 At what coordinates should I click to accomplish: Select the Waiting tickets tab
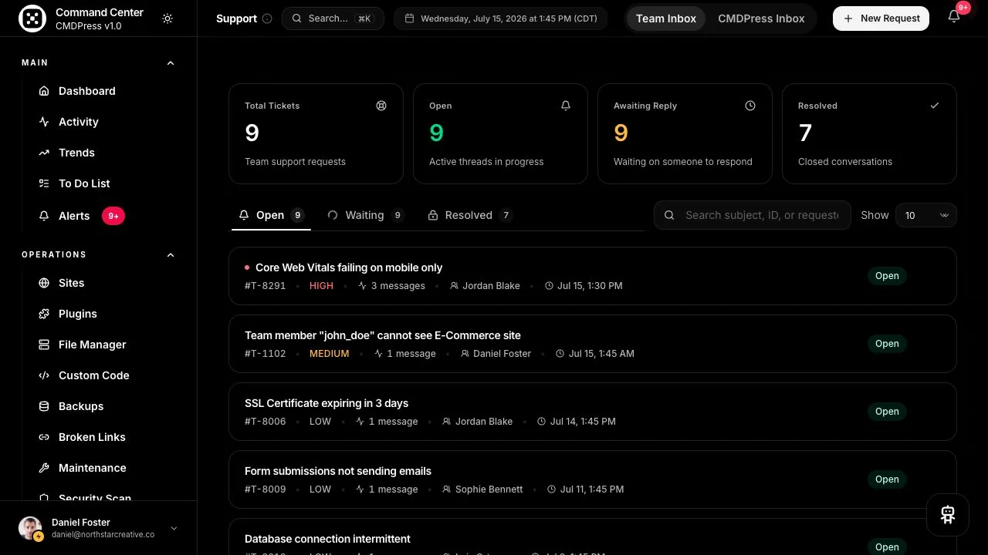click(x=365, y=215)
